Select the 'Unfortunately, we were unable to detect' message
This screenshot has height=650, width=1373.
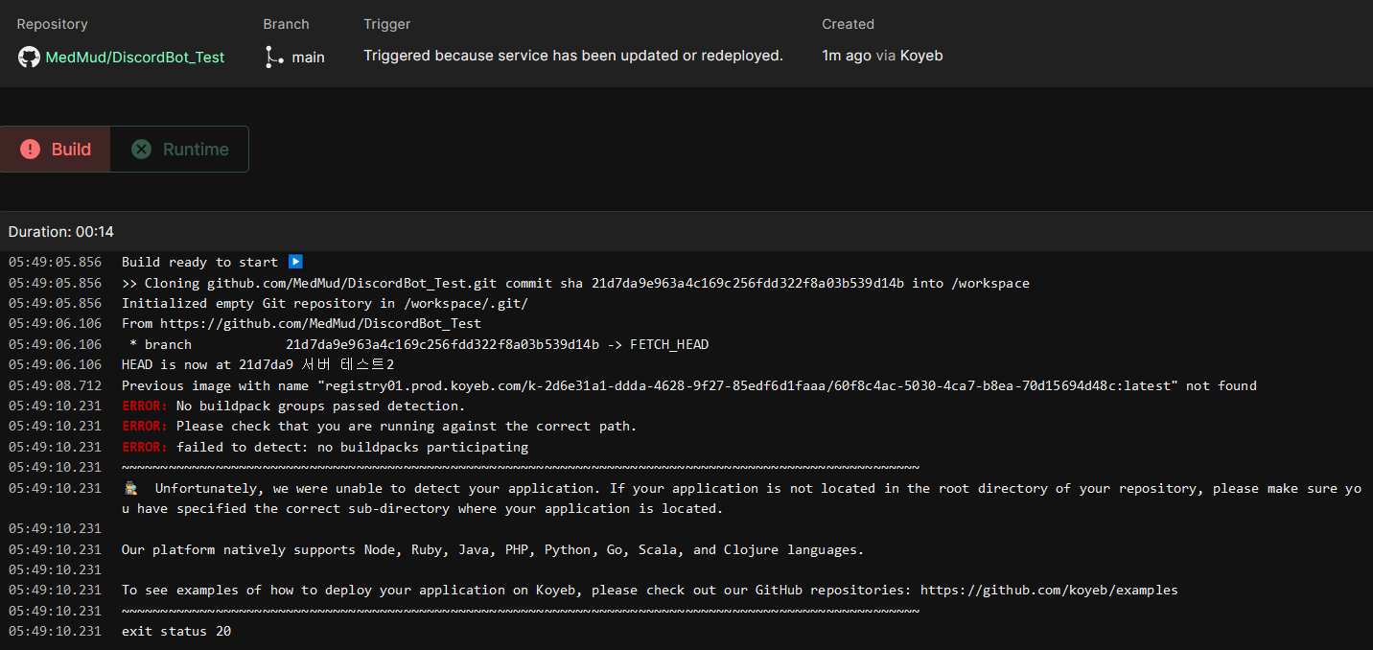point(742,499)
